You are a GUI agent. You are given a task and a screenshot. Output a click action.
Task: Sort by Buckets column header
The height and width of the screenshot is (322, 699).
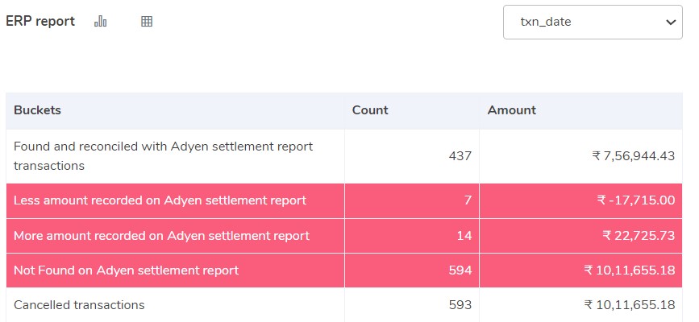click(37, 110)
